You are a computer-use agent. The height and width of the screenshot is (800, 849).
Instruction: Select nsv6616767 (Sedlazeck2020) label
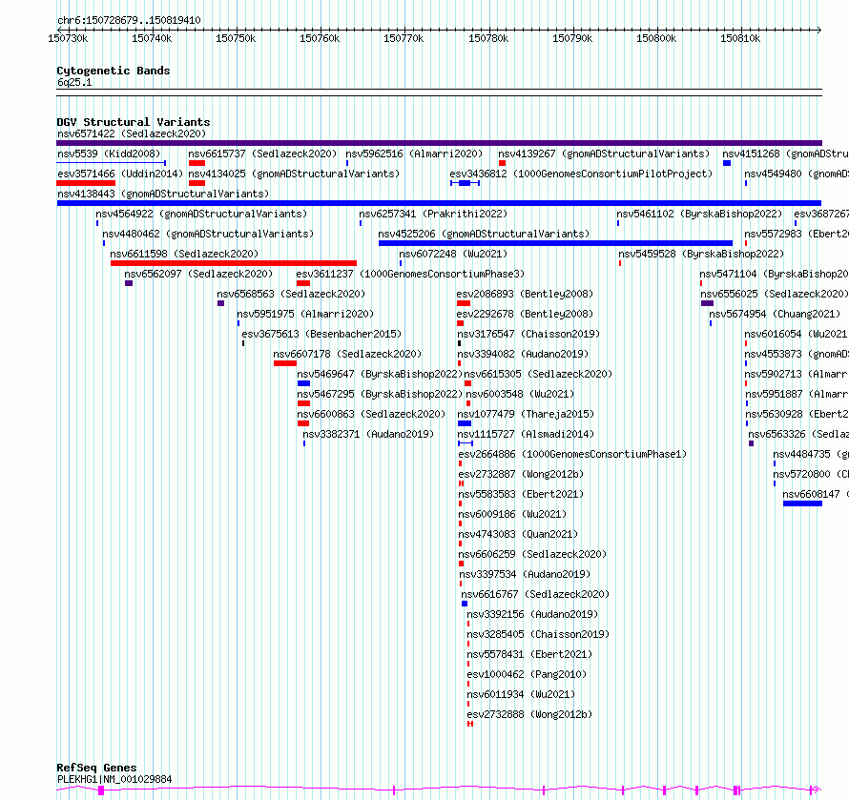tap(535, 594)
